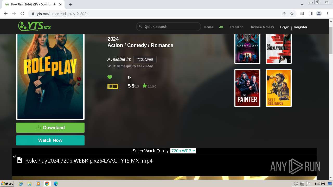Click the page vertical scrollbar

pos(331,41)
